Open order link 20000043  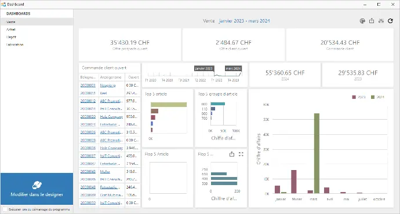(x=88, y=172)
